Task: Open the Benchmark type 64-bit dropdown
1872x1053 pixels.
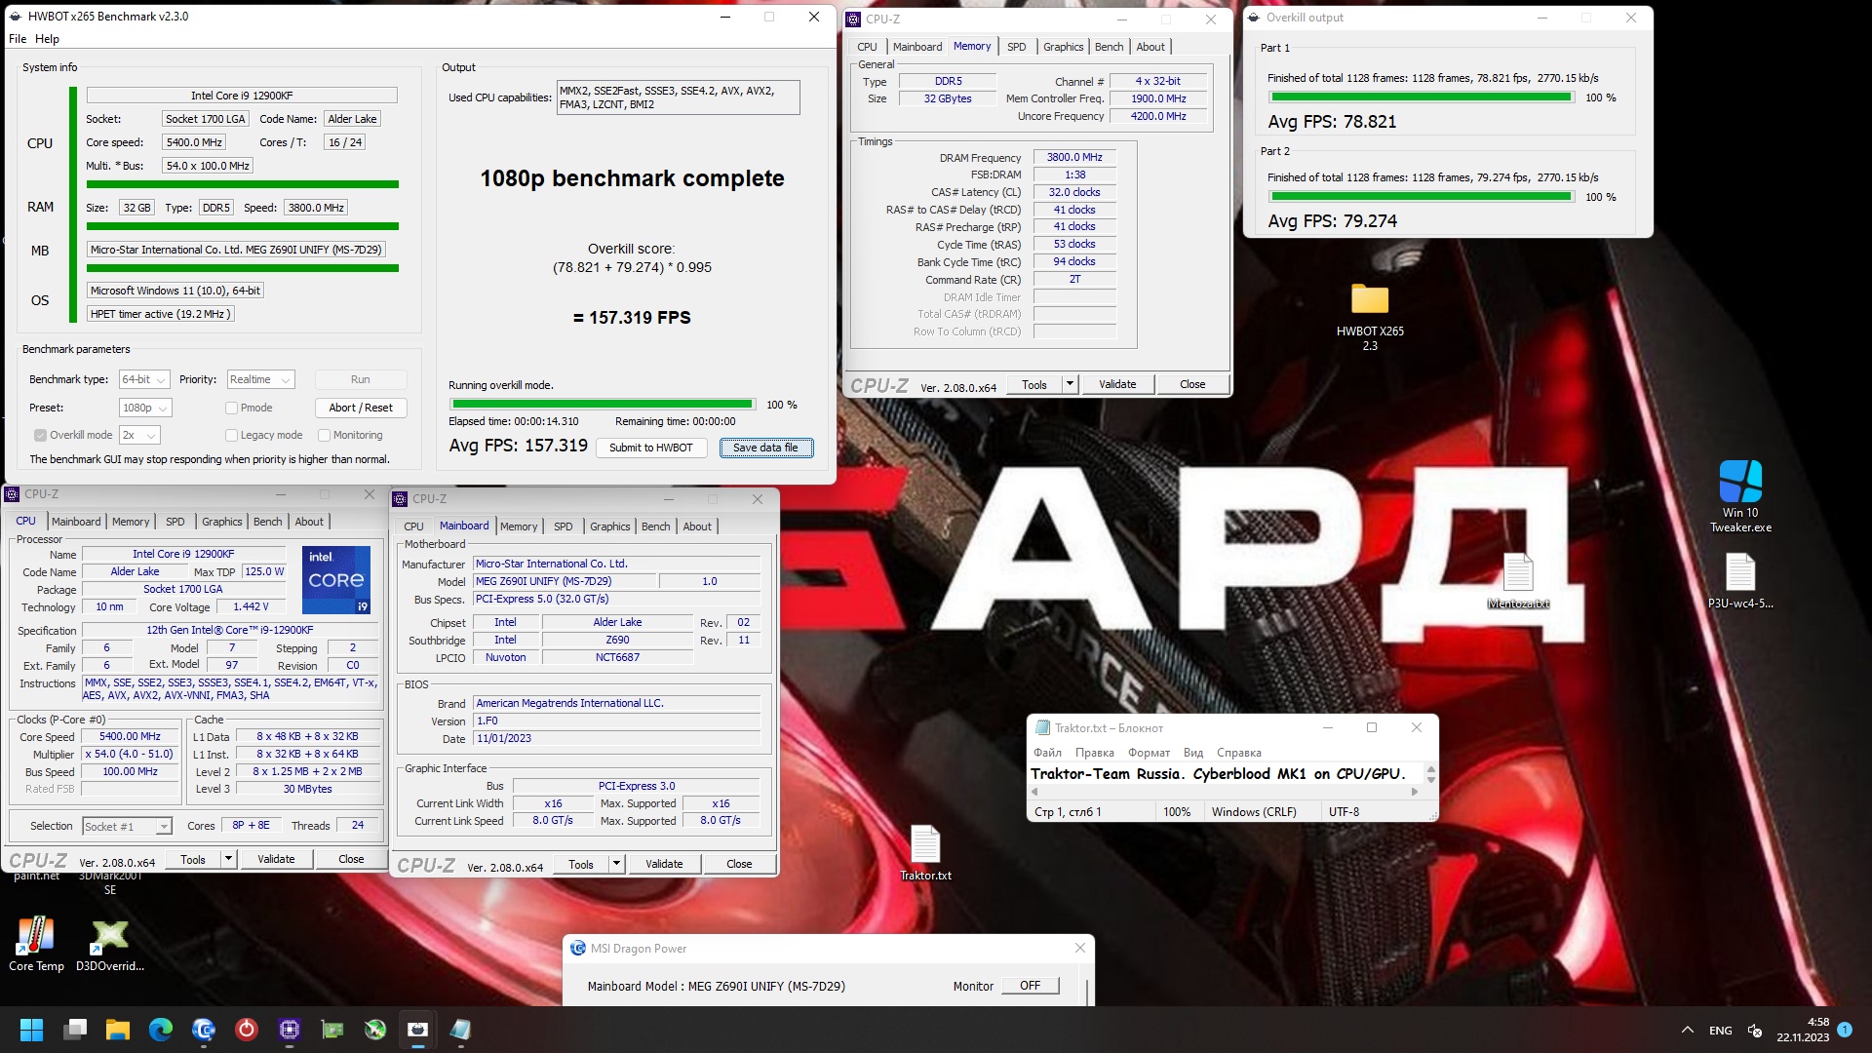Action: coord(144,379)
